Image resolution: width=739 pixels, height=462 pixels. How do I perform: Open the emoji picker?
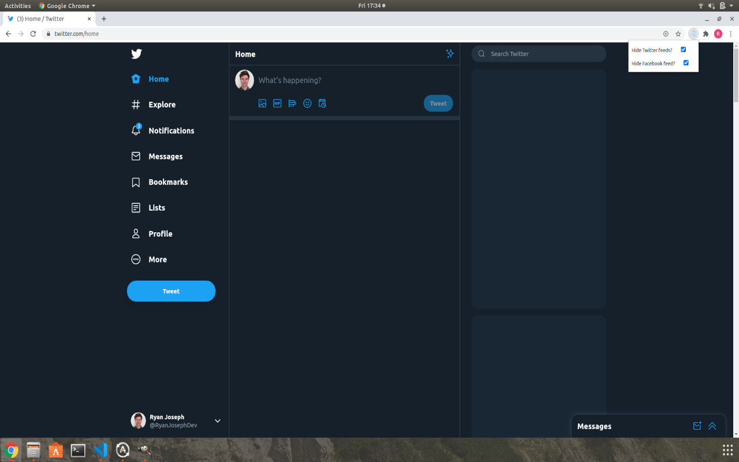click(307, 103)
